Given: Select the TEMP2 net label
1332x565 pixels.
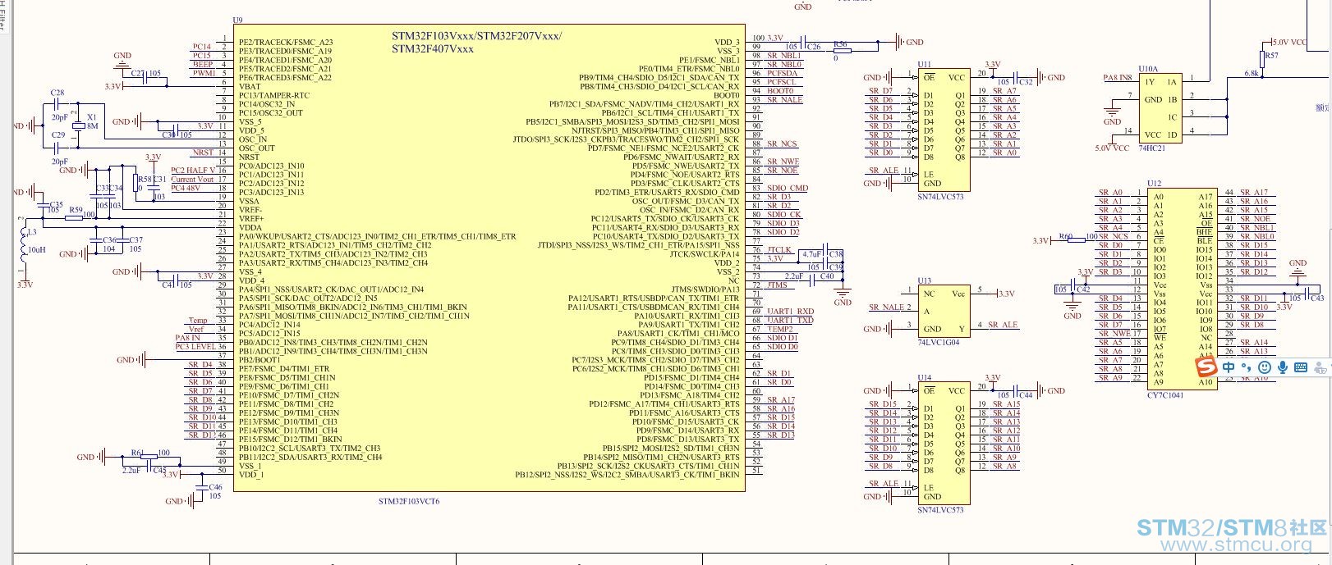Looking at the screenshot, I should (780, 329).
